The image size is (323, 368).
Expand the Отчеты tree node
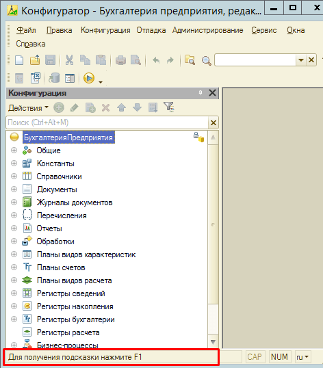14,228
